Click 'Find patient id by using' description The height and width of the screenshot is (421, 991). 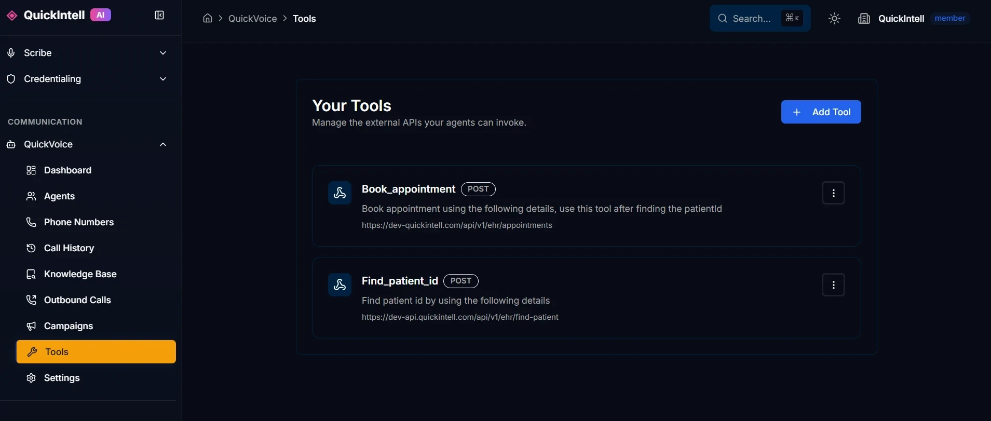point(456,301)
